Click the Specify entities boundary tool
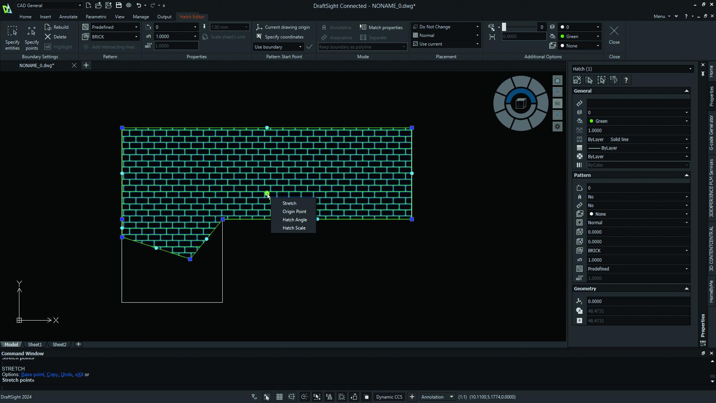The image size is (716, 403). (13, 37)
